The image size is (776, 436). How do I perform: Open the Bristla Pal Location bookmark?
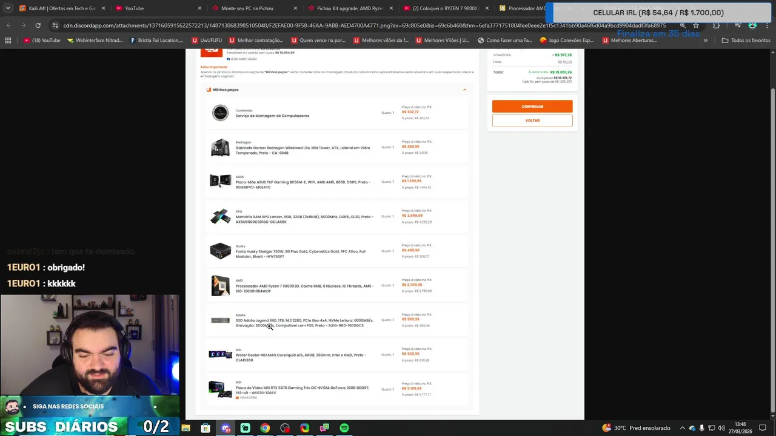coord(156,41)
